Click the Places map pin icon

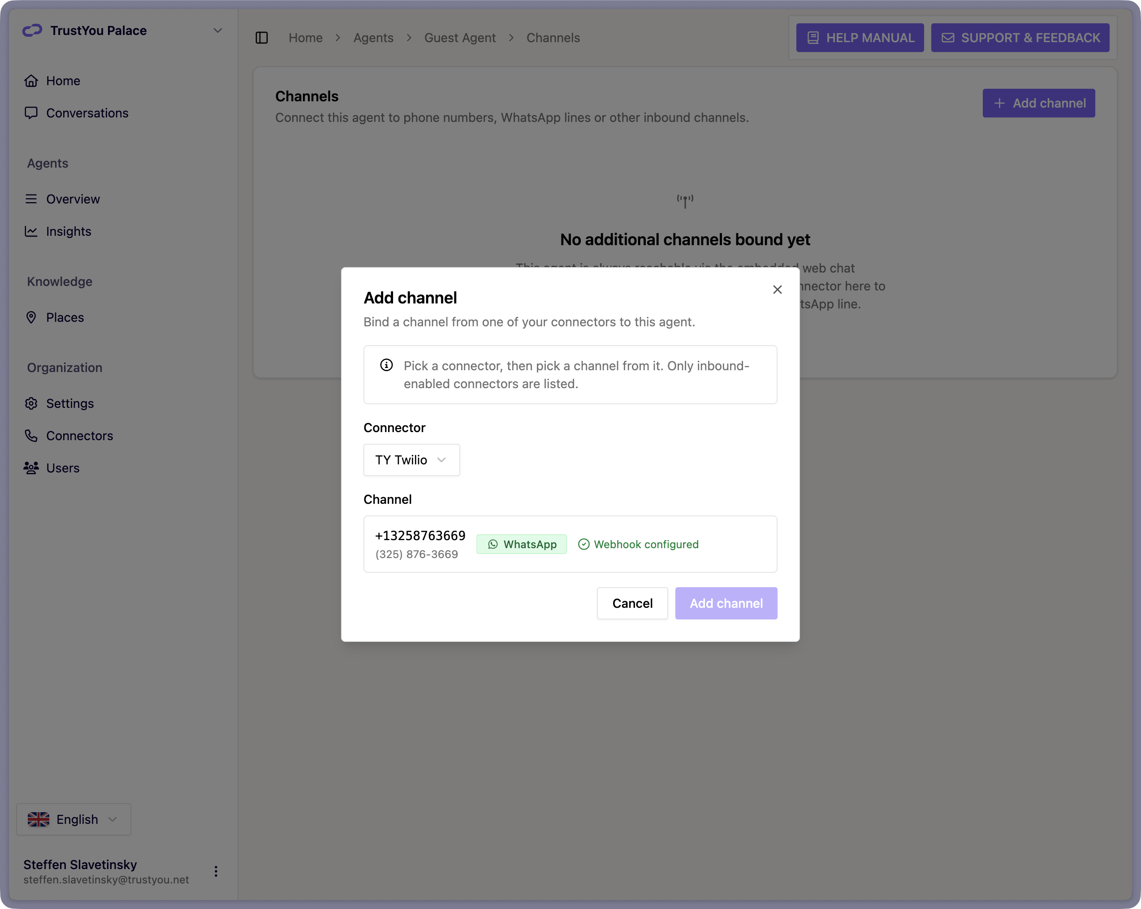click(x=31, y=317)
